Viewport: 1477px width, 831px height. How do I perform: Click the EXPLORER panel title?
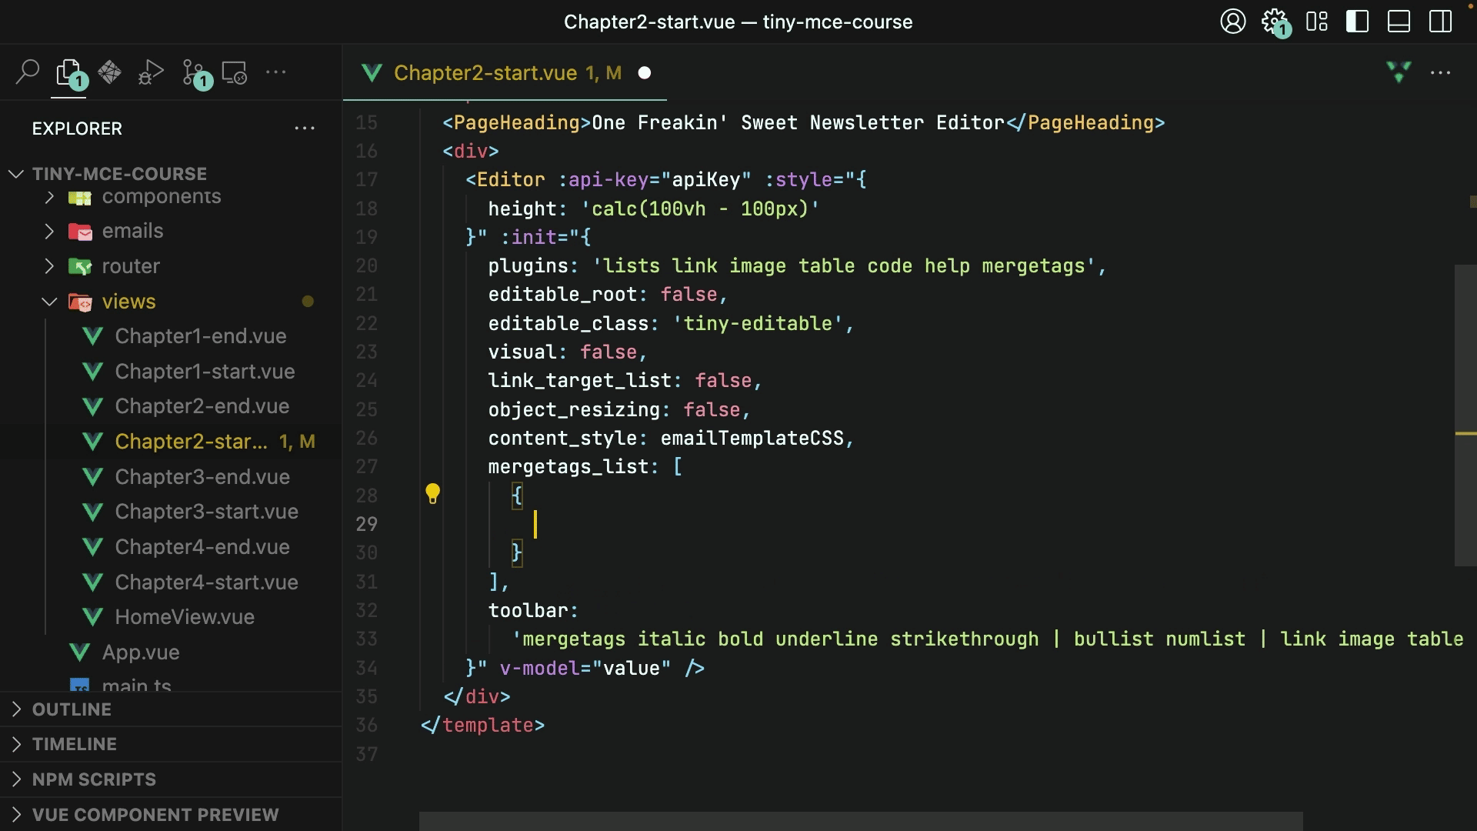(77, 128)
